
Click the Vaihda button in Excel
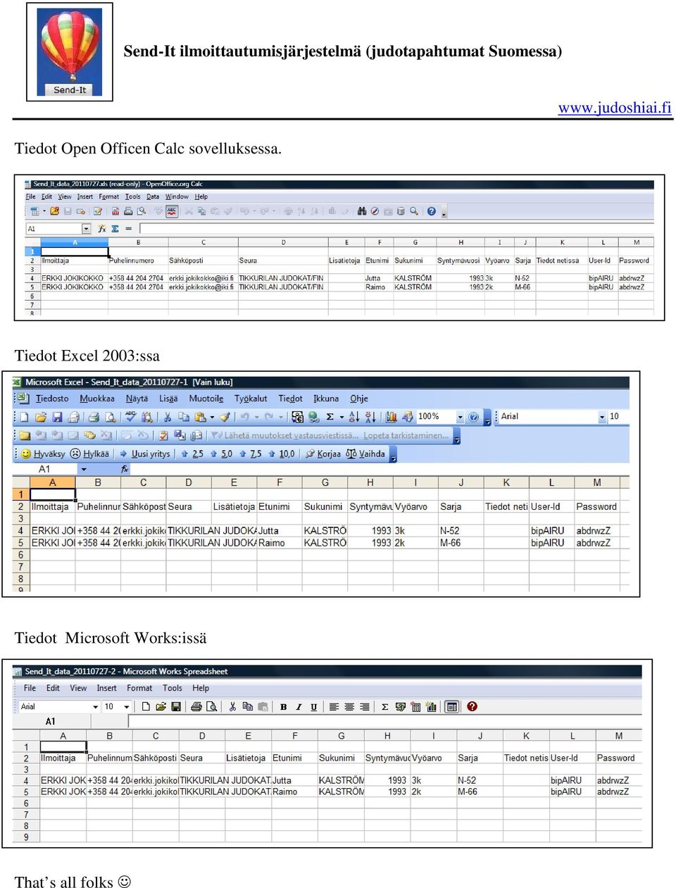click(x=365, y=454)
